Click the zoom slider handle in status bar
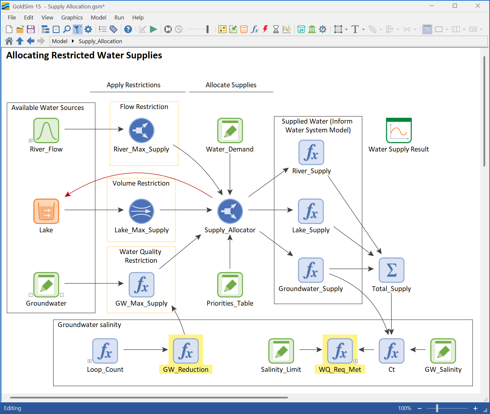Image resolution: width=490 pixels, height=414 pixels. 437,408
